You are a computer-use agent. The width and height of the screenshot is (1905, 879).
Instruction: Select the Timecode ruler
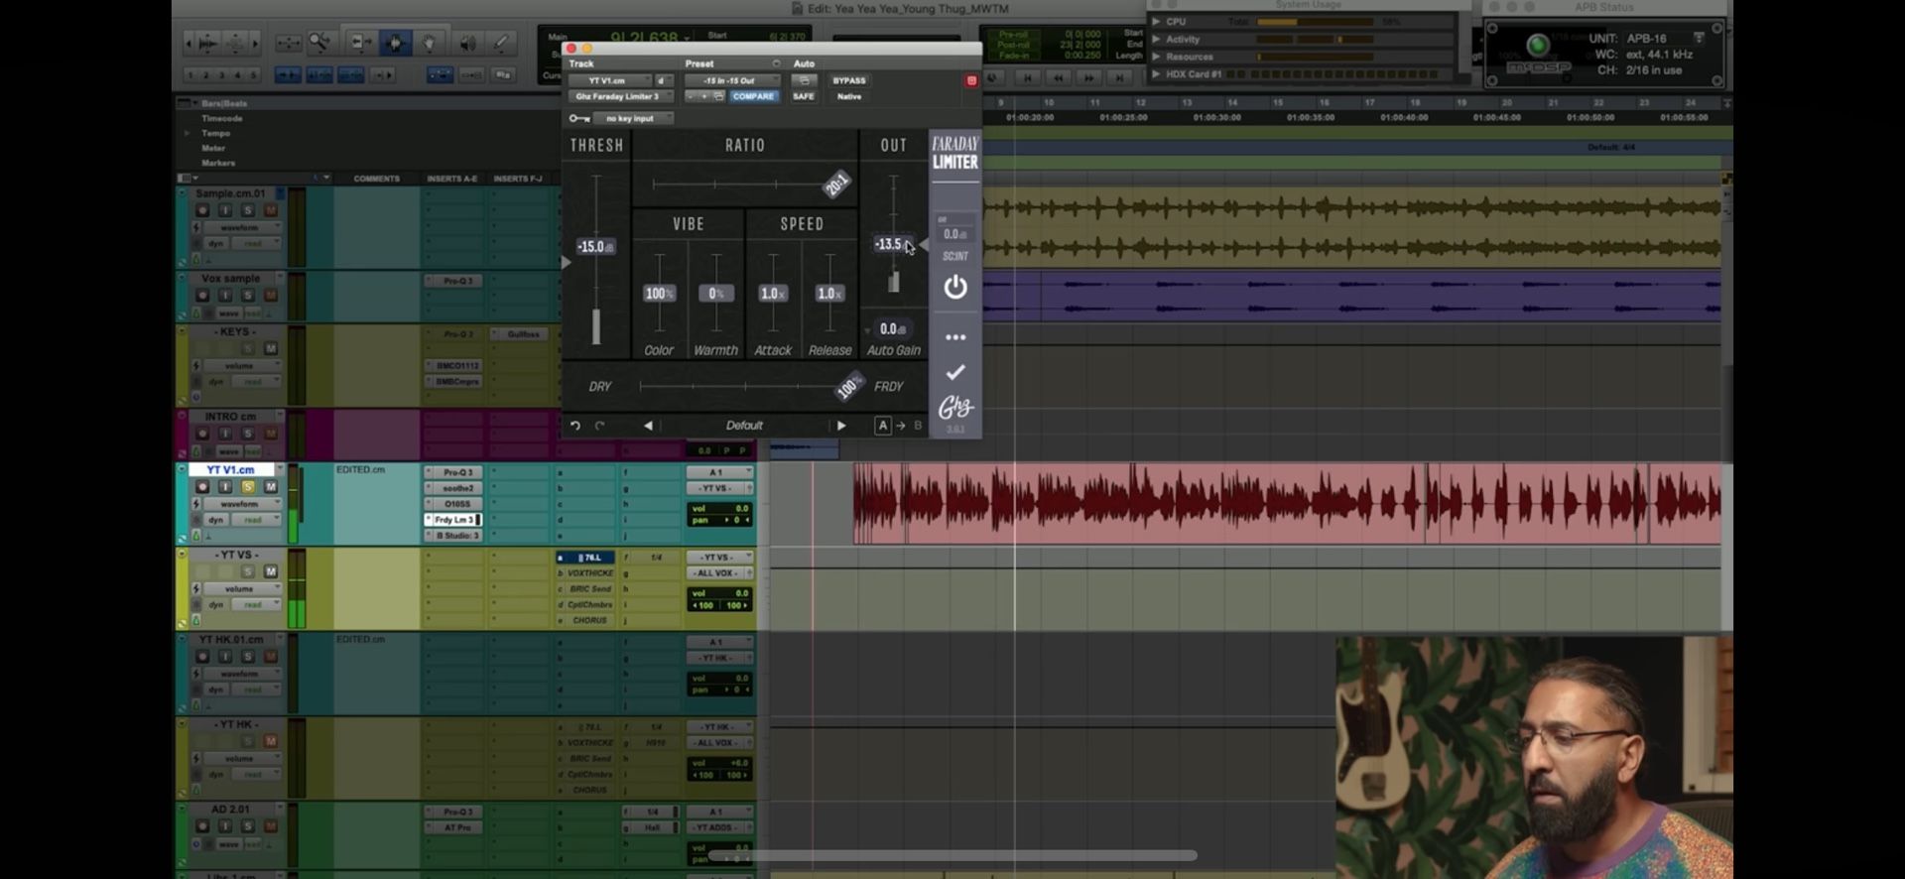coord(222,118)
